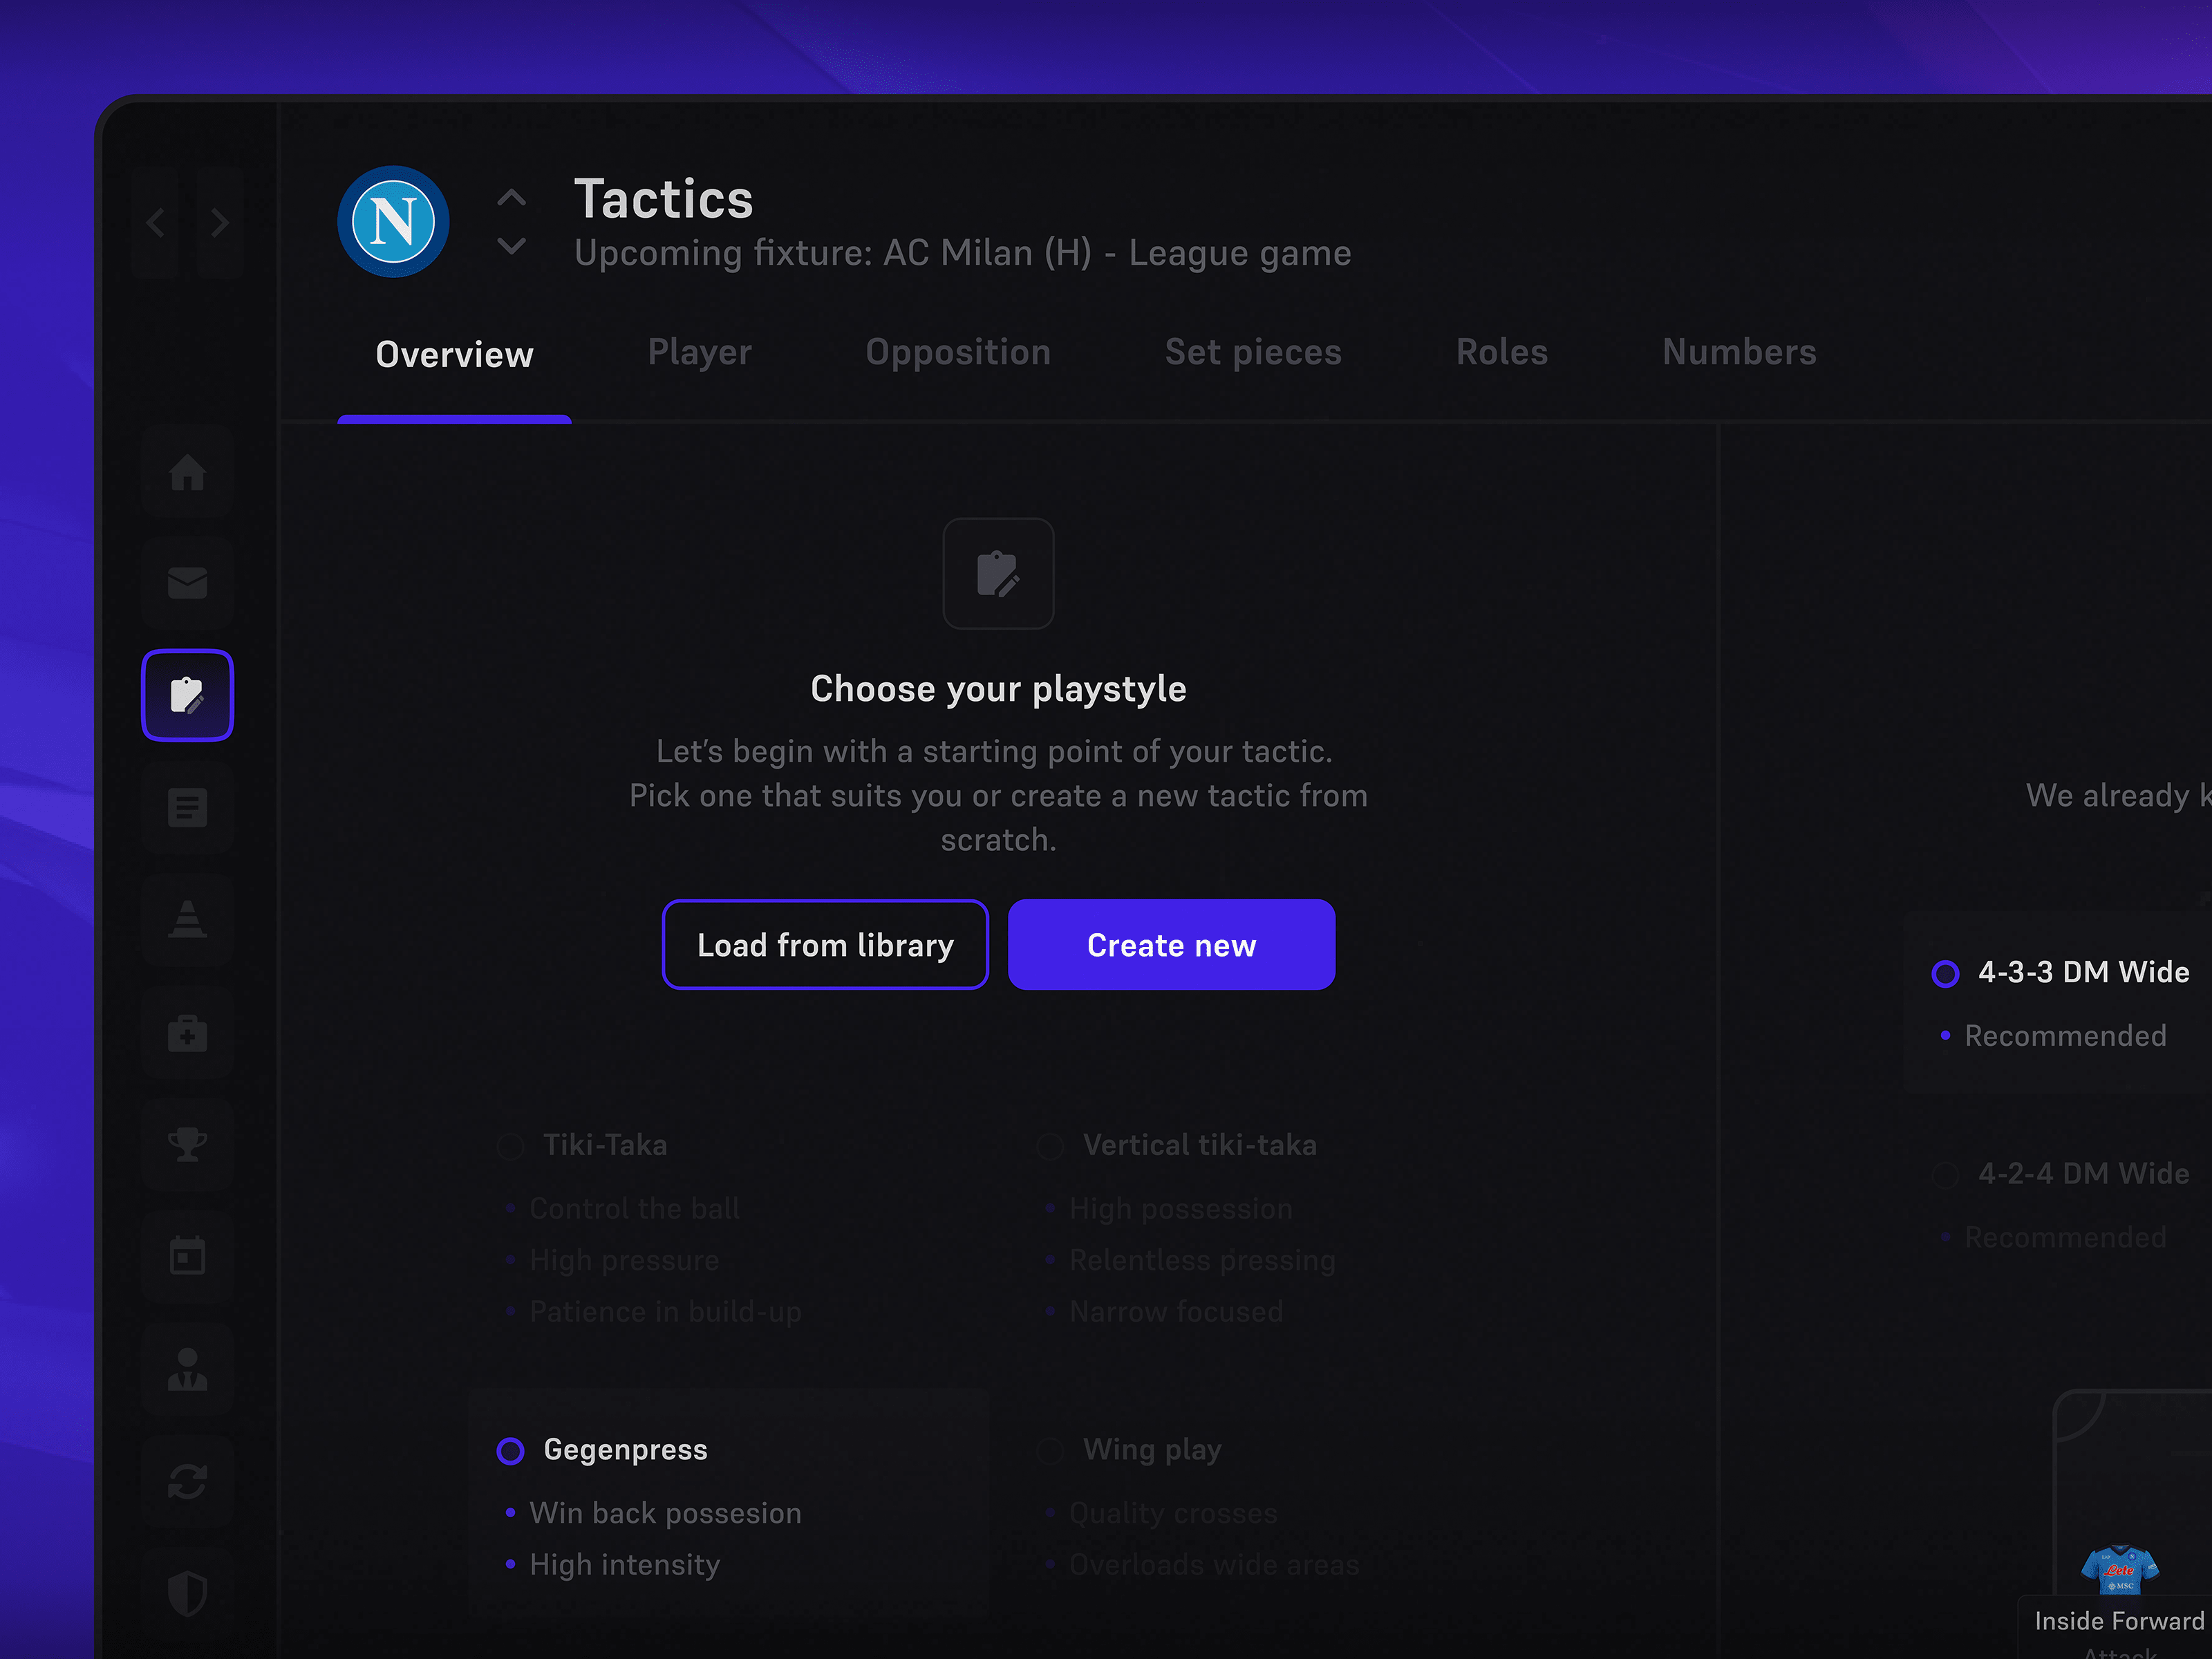Switch to the Opposition tab
The height and width of the screenshot is (1659, 2212).
click(958, 352)
